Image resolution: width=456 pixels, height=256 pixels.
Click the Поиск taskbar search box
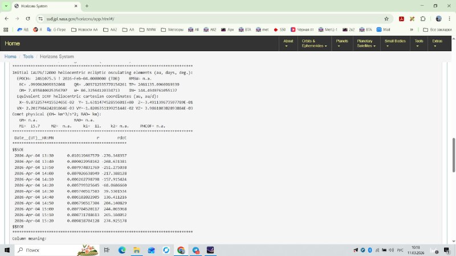[x=56, y=250]
